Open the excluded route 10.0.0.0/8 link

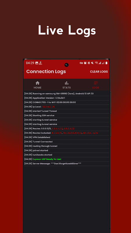(57, 133)
